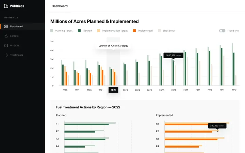This screenshot has width=245, height=153.
Task: Click R3 green bar in Planned chart
Action: pos(85,139)
